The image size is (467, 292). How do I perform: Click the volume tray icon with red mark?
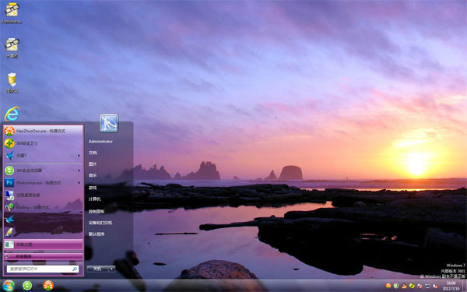435,286
